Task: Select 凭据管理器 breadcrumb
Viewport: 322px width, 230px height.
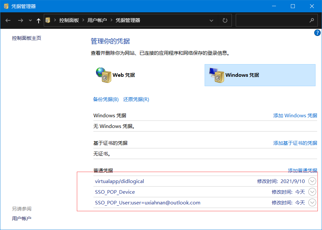Action: click(128, 20)
